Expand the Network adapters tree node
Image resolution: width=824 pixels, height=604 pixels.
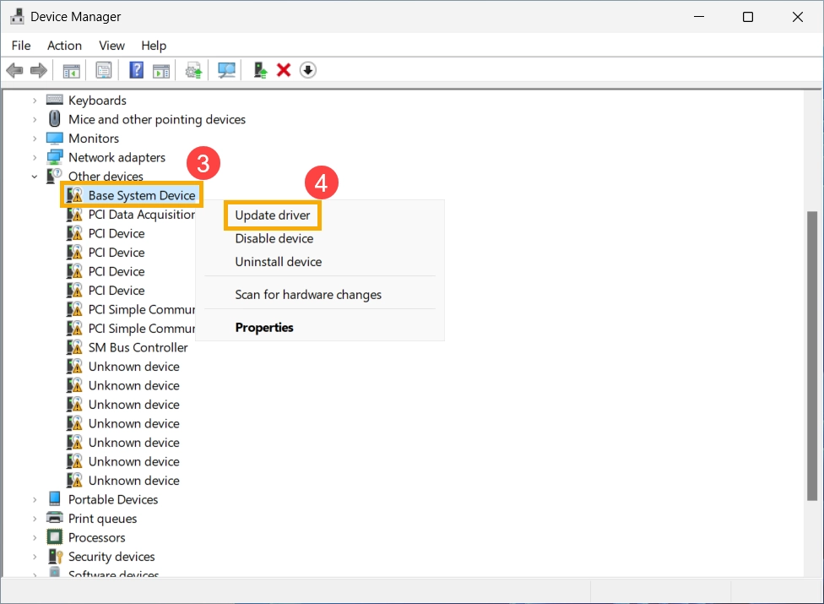tap(35, 157)
